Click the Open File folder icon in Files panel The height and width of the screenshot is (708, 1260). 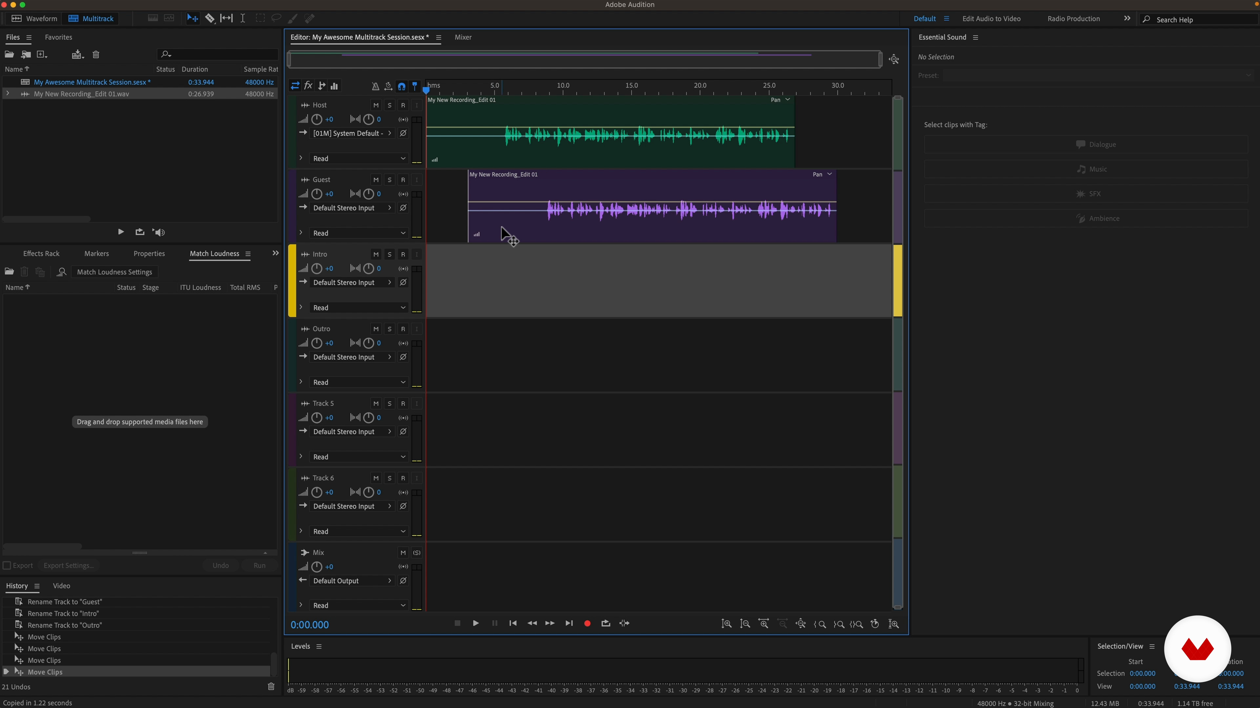tap(9, 55)
